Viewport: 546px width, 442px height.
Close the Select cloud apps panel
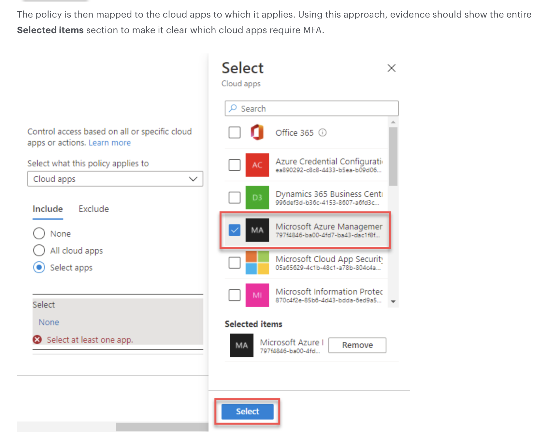pos(391,68)
